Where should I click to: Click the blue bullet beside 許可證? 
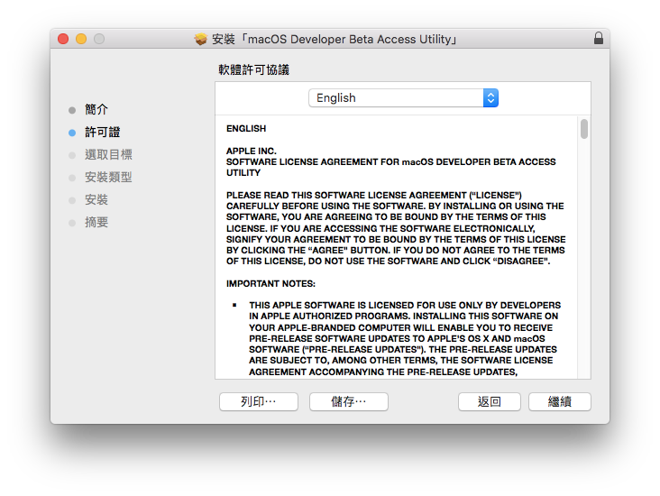(x=72, y=133)
